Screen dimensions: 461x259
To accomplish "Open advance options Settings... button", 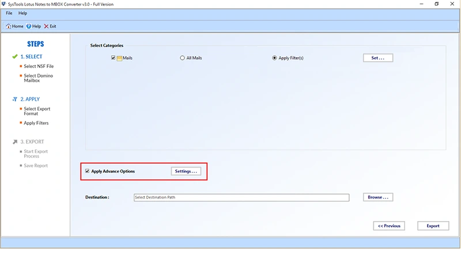I will (x=186, y=171).
